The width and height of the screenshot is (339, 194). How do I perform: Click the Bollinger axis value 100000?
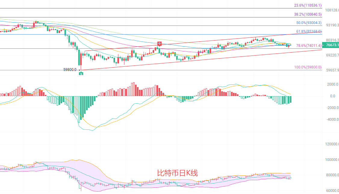pyautogui.click(x=332, y=160)
